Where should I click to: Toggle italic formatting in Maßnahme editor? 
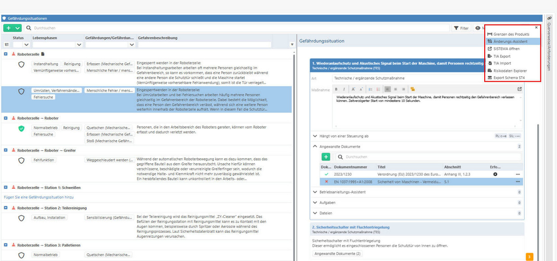coord(343,89)
